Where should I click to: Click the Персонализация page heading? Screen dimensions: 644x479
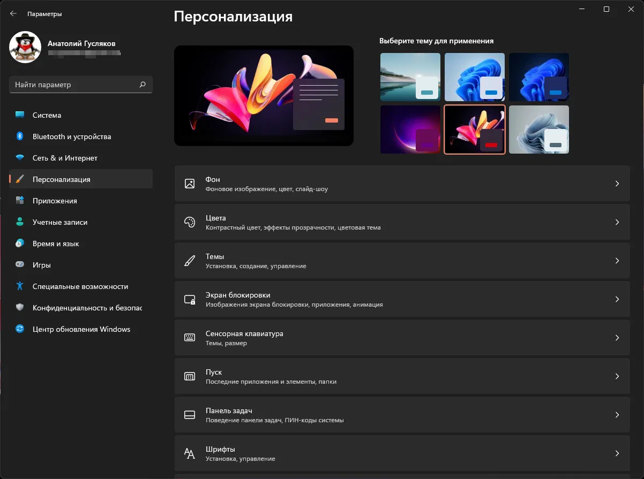(233, 16)
